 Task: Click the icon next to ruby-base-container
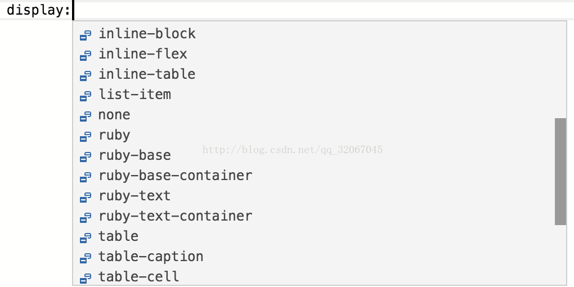coord(86,177)
